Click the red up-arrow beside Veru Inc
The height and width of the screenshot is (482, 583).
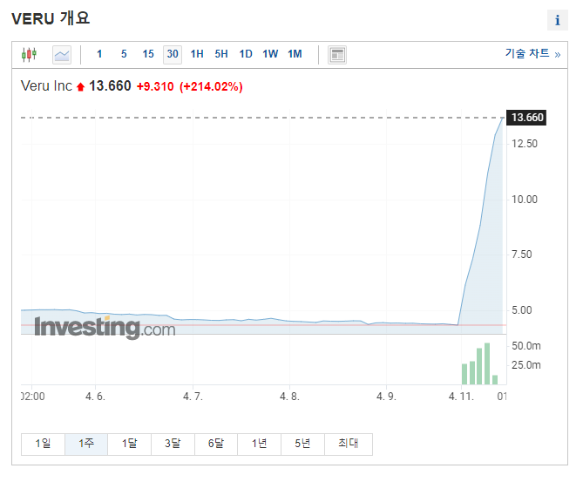[81, 87]
